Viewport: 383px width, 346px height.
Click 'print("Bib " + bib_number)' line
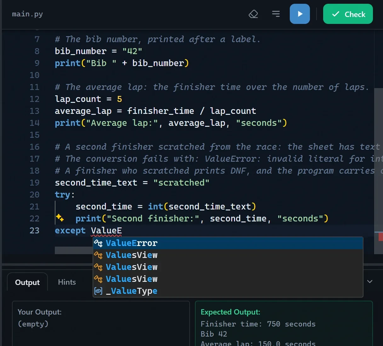(x=122, y=63)
